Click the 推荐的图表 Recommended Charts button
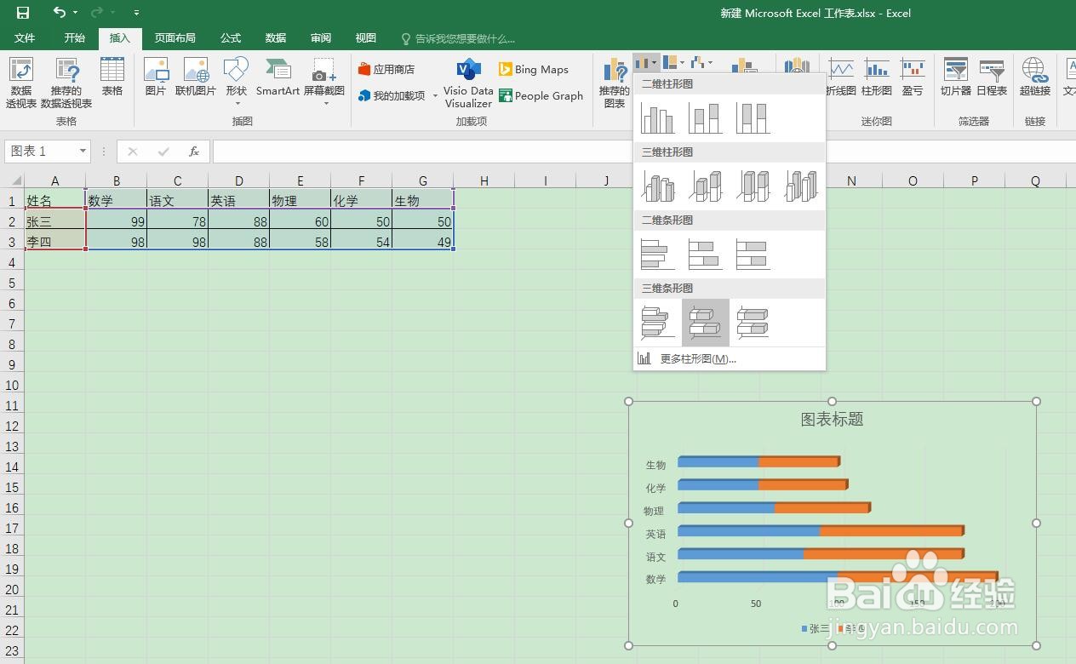 (614, 81)
